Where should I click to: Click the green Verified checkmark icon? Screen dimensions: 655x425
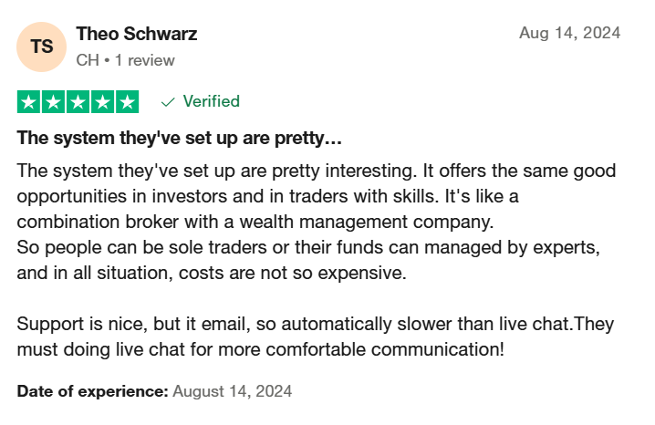[168, 102]
